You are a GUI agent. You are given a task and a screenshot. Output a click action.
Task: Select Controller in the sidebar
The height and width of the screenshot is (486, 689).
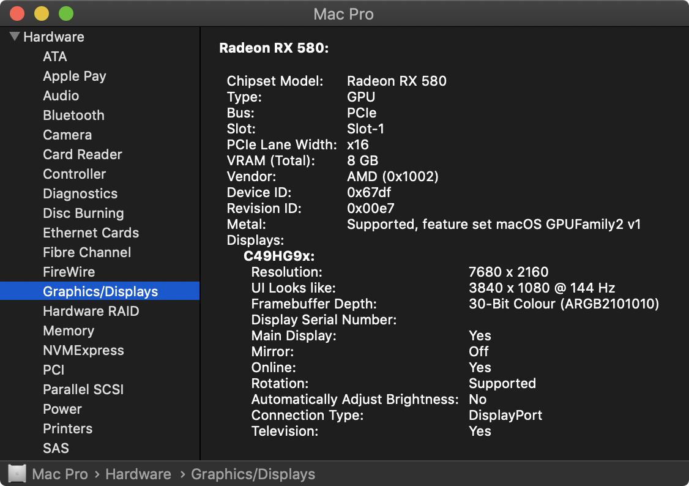(74, 174)
